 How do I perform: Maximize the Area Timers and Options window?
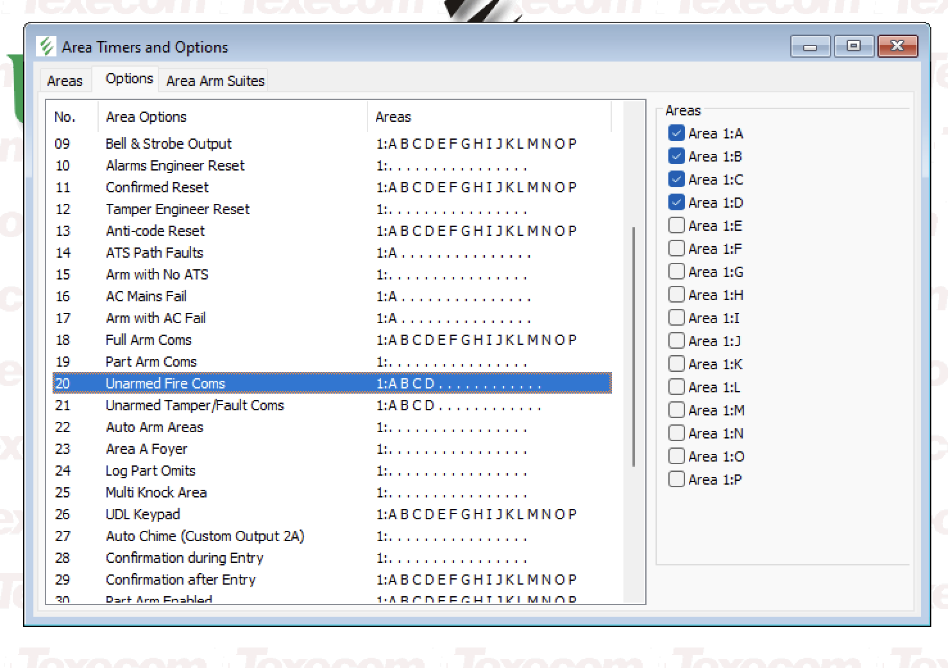tap(853, 46)
